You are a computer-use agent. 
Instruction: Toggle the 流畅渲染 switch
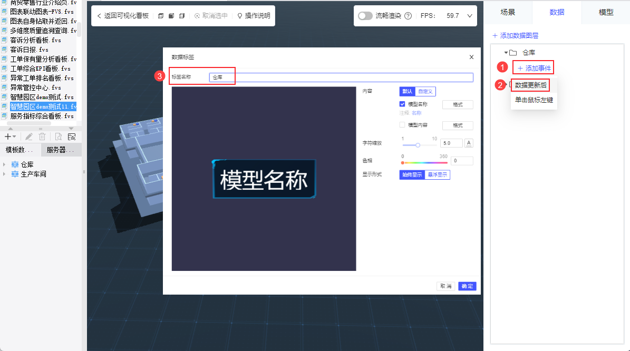coord(365,16)
